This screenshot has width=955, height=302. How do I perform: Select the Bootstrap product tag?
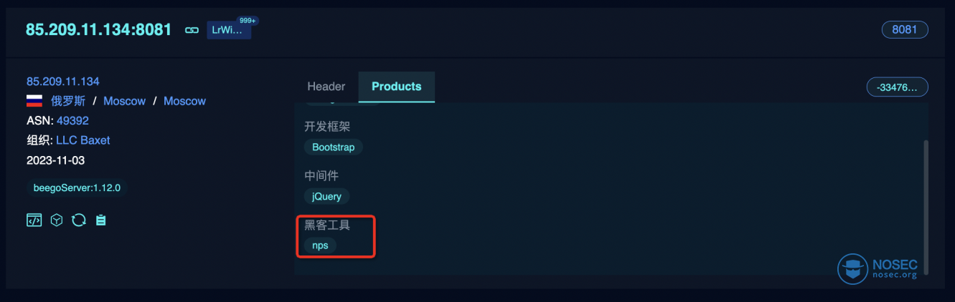[x=334, y=147]
